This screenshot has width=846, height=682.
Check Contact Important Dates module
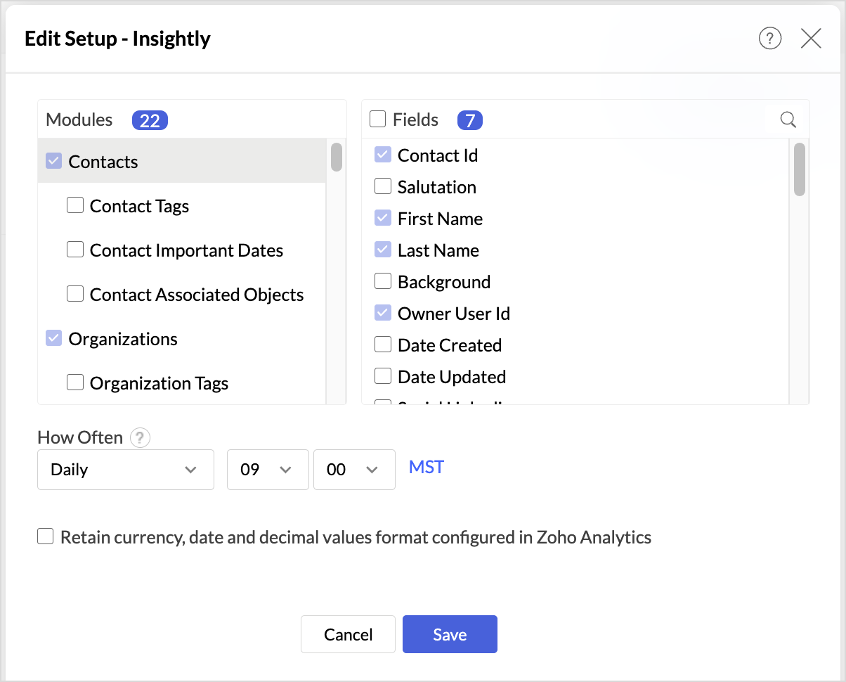pyautogui.click(x=75, y=250)
